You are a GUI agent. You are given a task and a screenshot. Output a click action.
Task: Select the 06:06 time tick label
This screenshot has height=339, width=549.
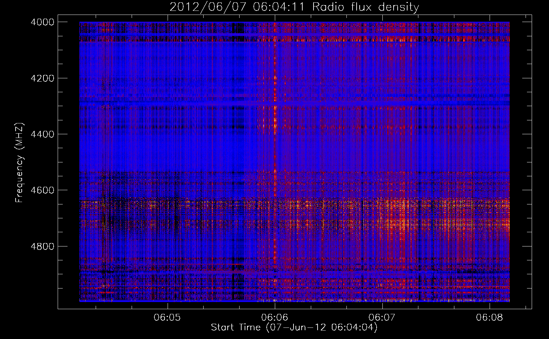(x=274, y=317)
